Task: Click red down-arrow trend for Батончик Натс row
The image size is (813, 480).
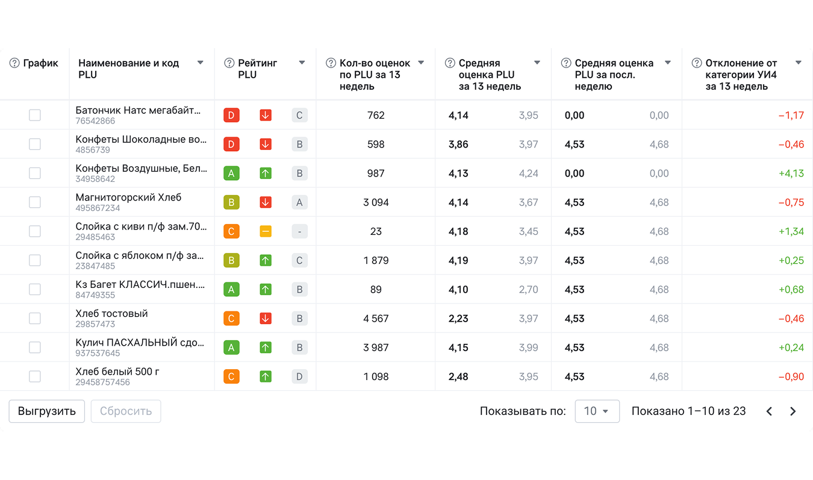Action: point(266,115)
